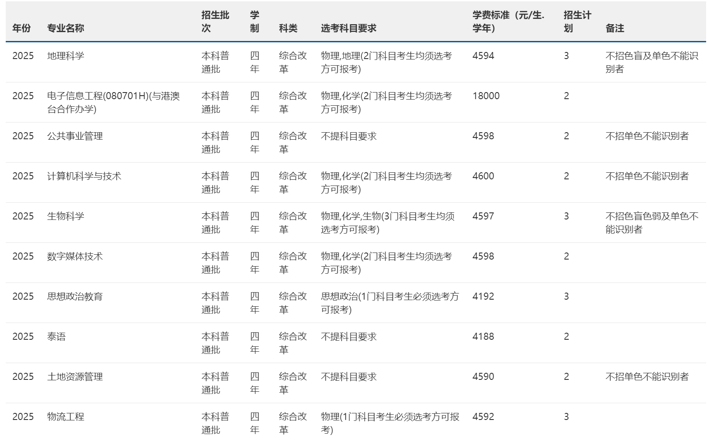Click the 备注 column header

(x=614, y=28)
